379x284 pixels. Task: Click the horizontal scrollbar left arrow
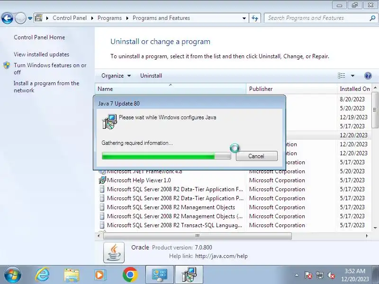[x=99, y=236]
